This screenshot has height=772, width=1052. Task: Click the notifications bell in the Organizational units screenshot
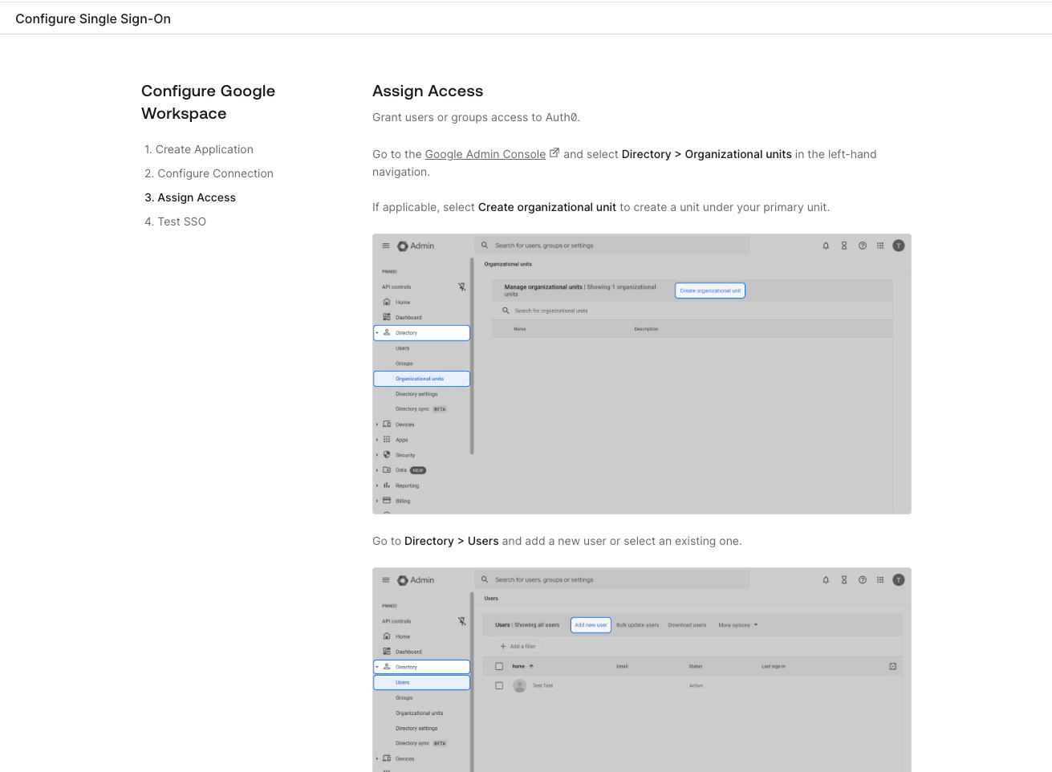click(x=826, y=246)
